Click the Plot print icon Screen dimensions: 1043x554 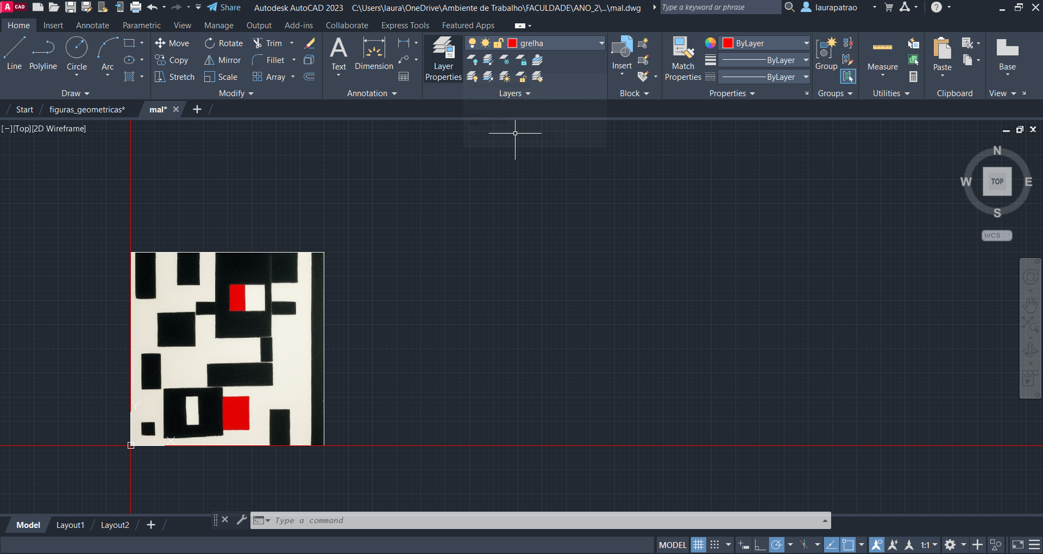(x=136, y=7)
